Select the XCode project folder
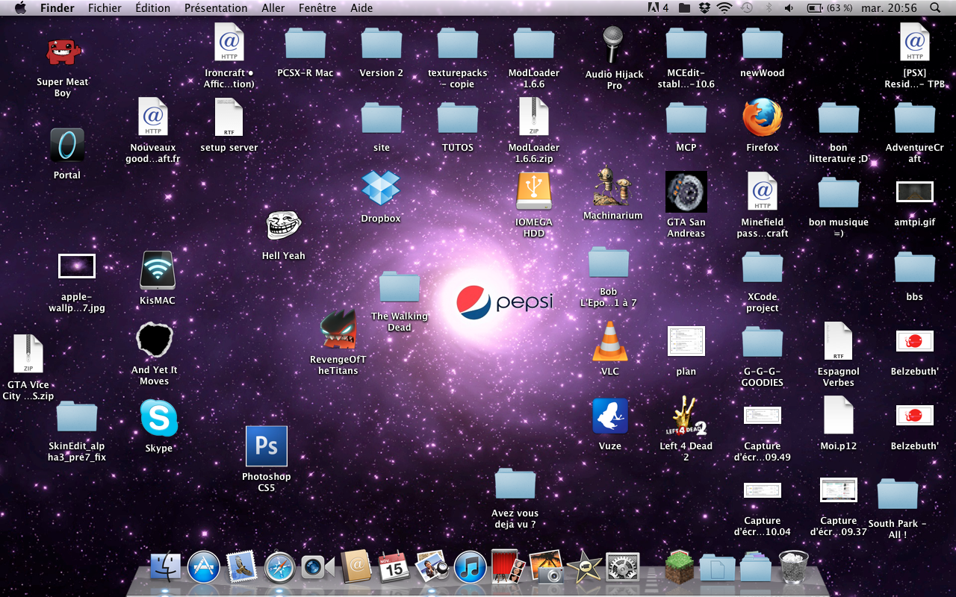 pyautogui.click(x=763, y=267)
